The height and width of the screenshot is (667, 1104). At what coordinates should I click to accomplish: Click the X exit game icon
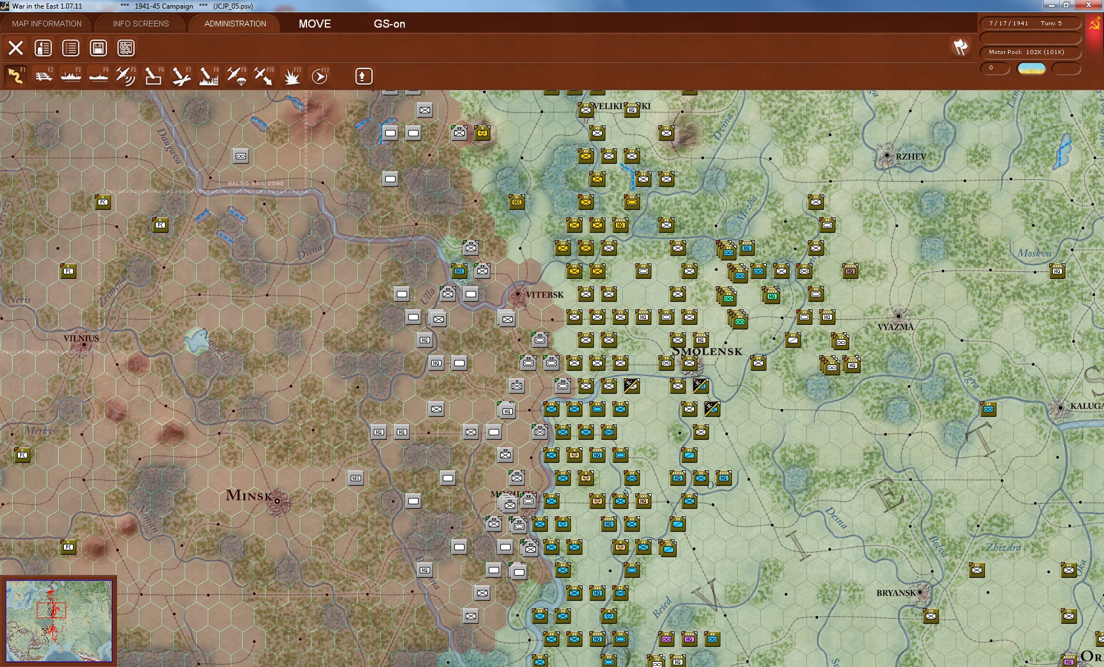[x=16, y=48]
